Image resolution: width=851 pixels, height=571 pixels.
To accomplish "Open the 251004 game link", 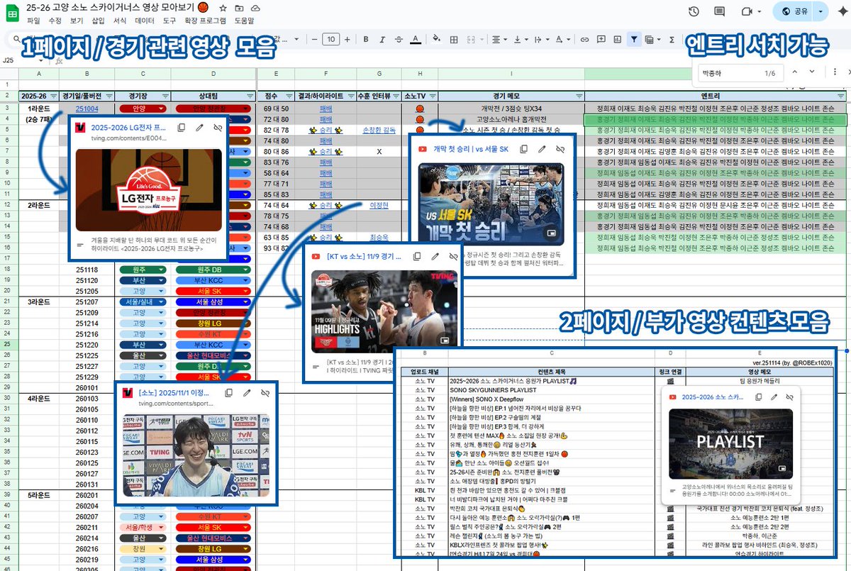I will 87,109.
